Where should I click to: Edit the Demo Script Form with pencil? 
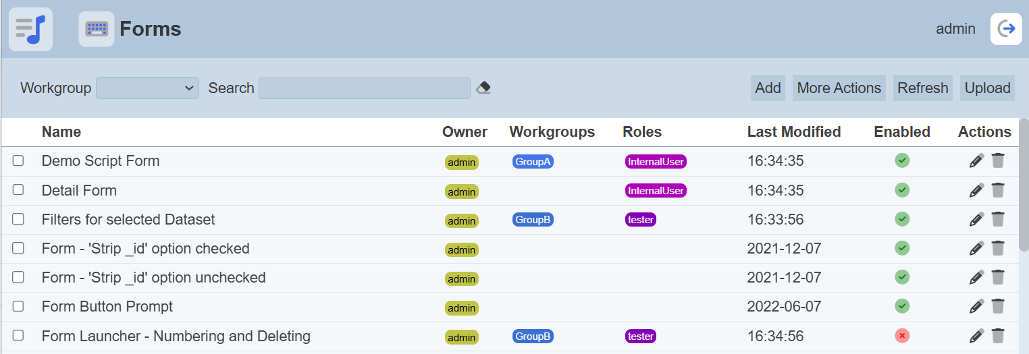pyautogui.click(x=976, y=161)
